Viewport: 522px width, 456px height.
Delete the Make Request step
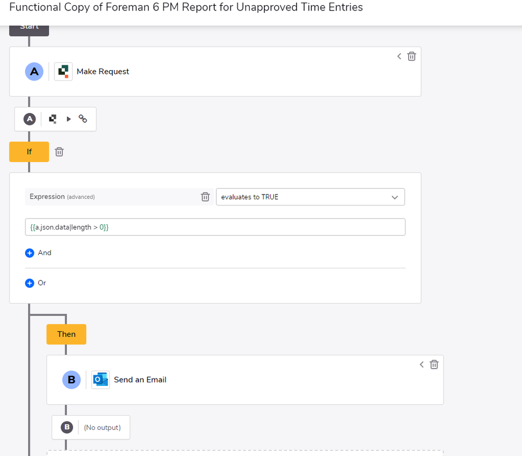pyautogui.click(x=411, y=56)
